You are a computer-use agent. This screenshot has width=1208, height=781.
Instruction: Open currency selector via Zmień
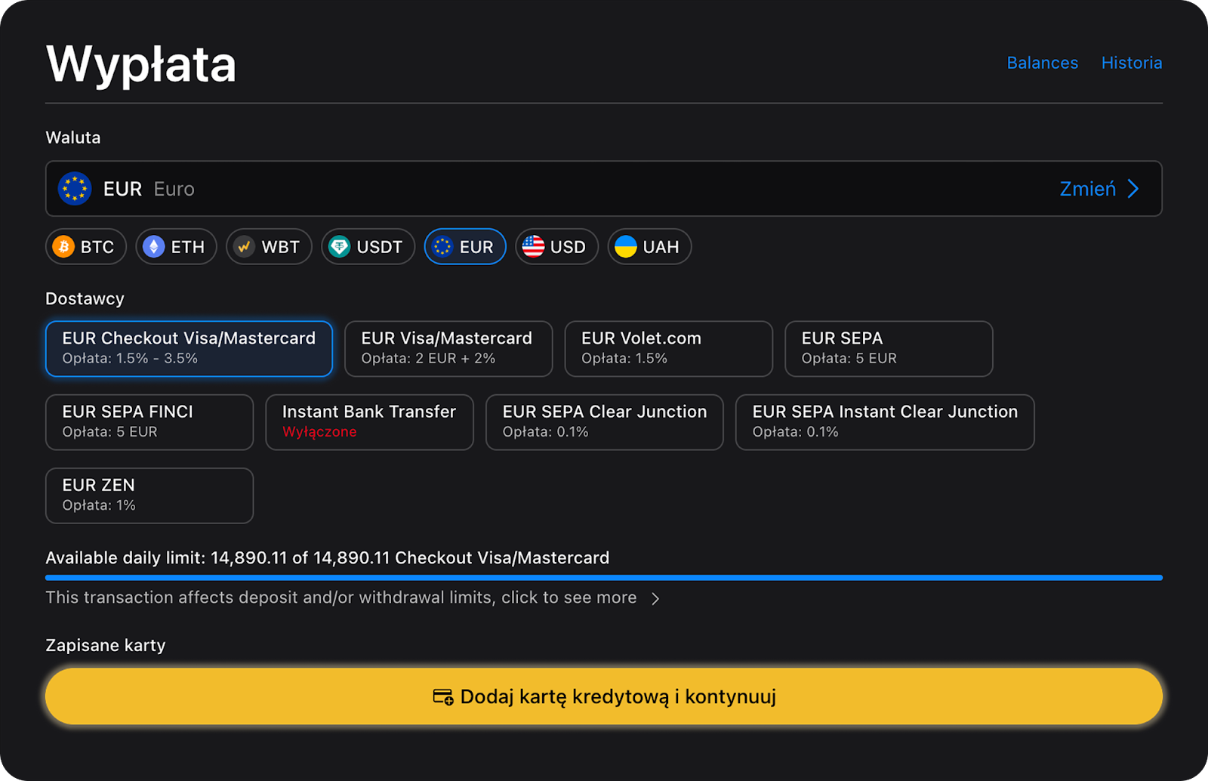click(1087, 189)
